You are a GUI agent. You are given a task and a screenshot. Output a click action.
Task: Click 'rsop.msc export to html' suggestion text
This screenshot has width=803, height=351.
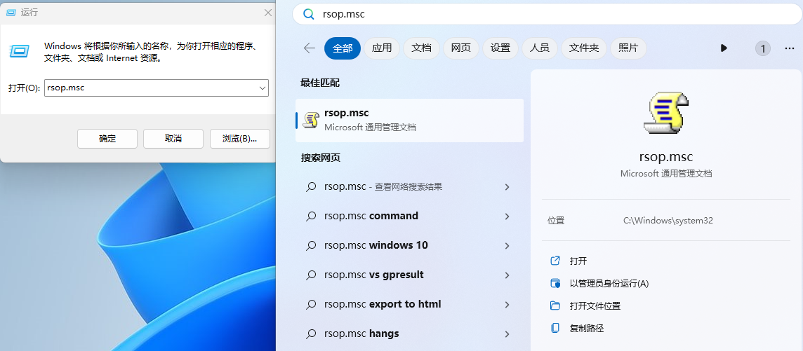click(x=383, y=305)
